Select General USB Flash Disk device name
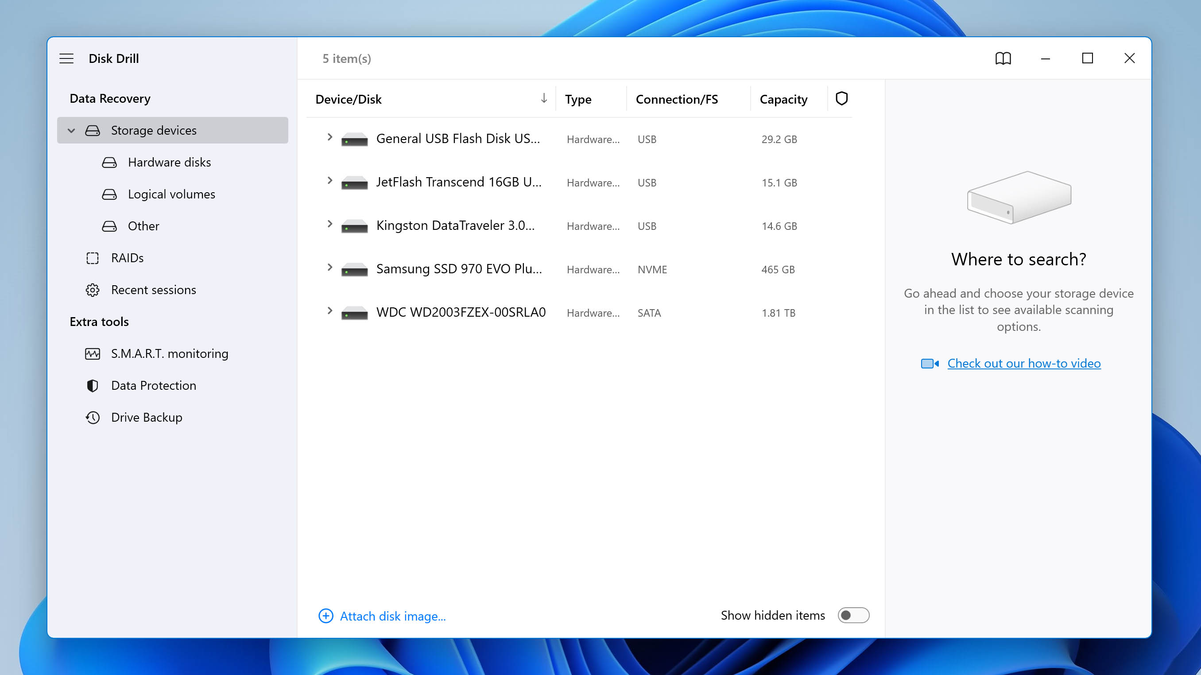Screen dimensions: 1201x675 (458, 139)
